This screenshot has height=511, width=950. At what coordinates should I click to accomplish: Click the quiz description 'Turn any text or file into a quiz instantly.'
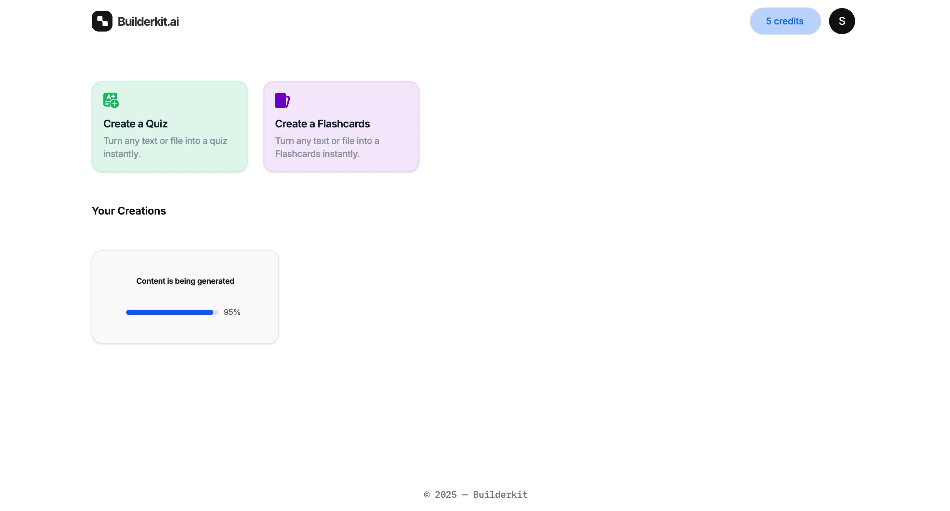pos(165,147)
